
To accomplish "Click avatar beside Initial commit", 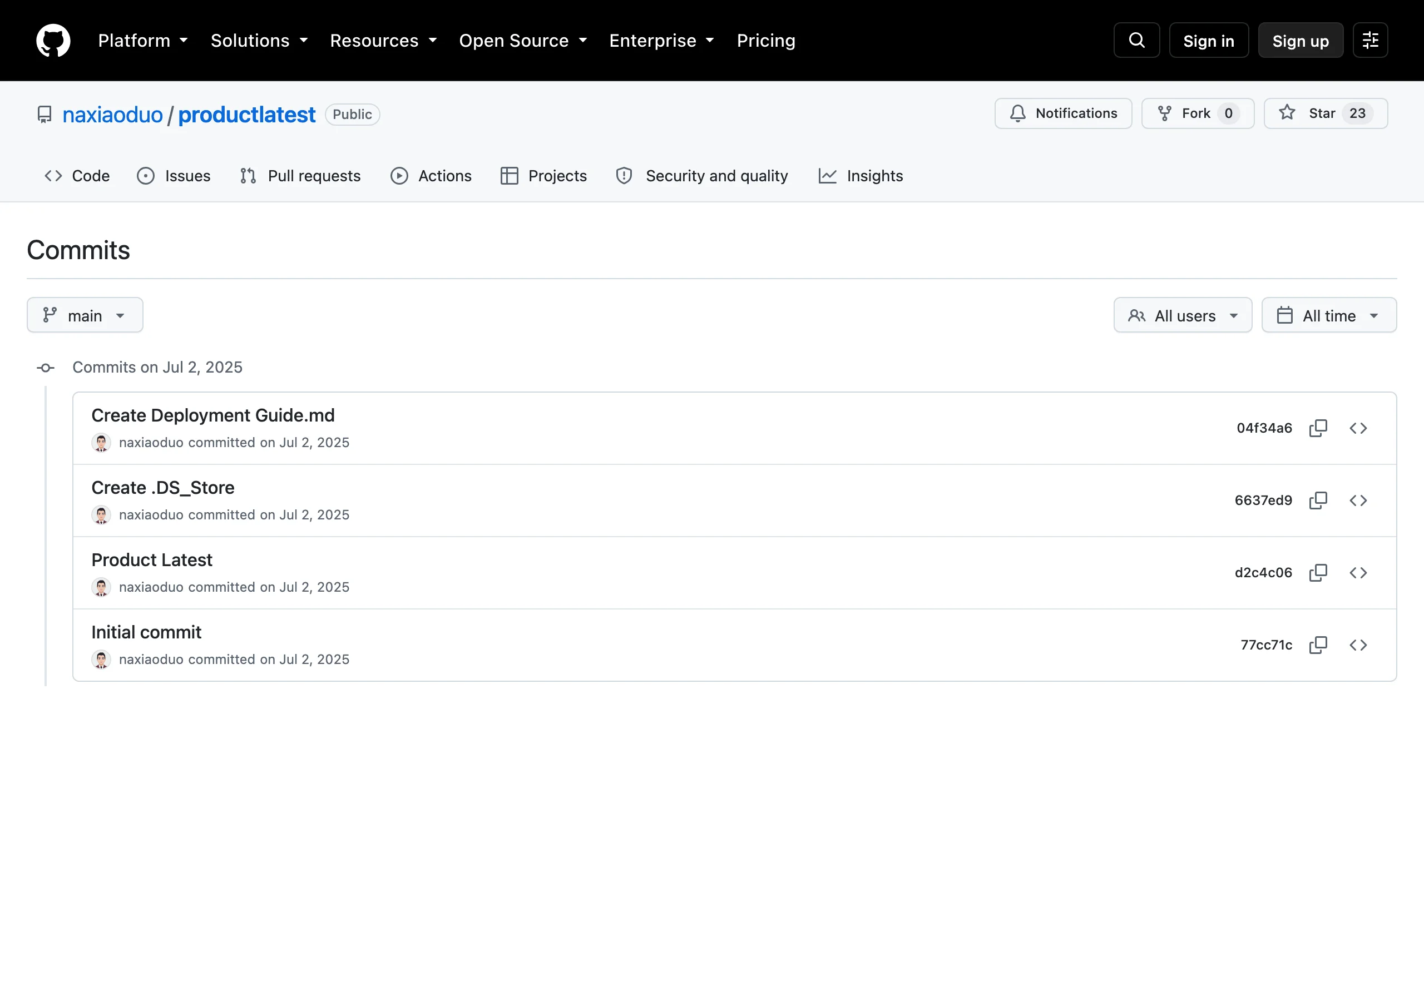I will coord(101,660).
